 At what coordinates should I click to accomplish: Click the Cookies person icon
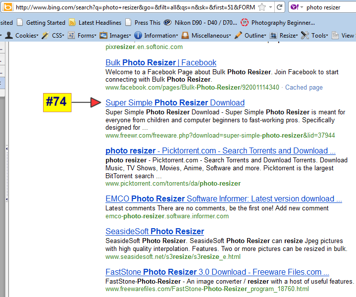9,36
